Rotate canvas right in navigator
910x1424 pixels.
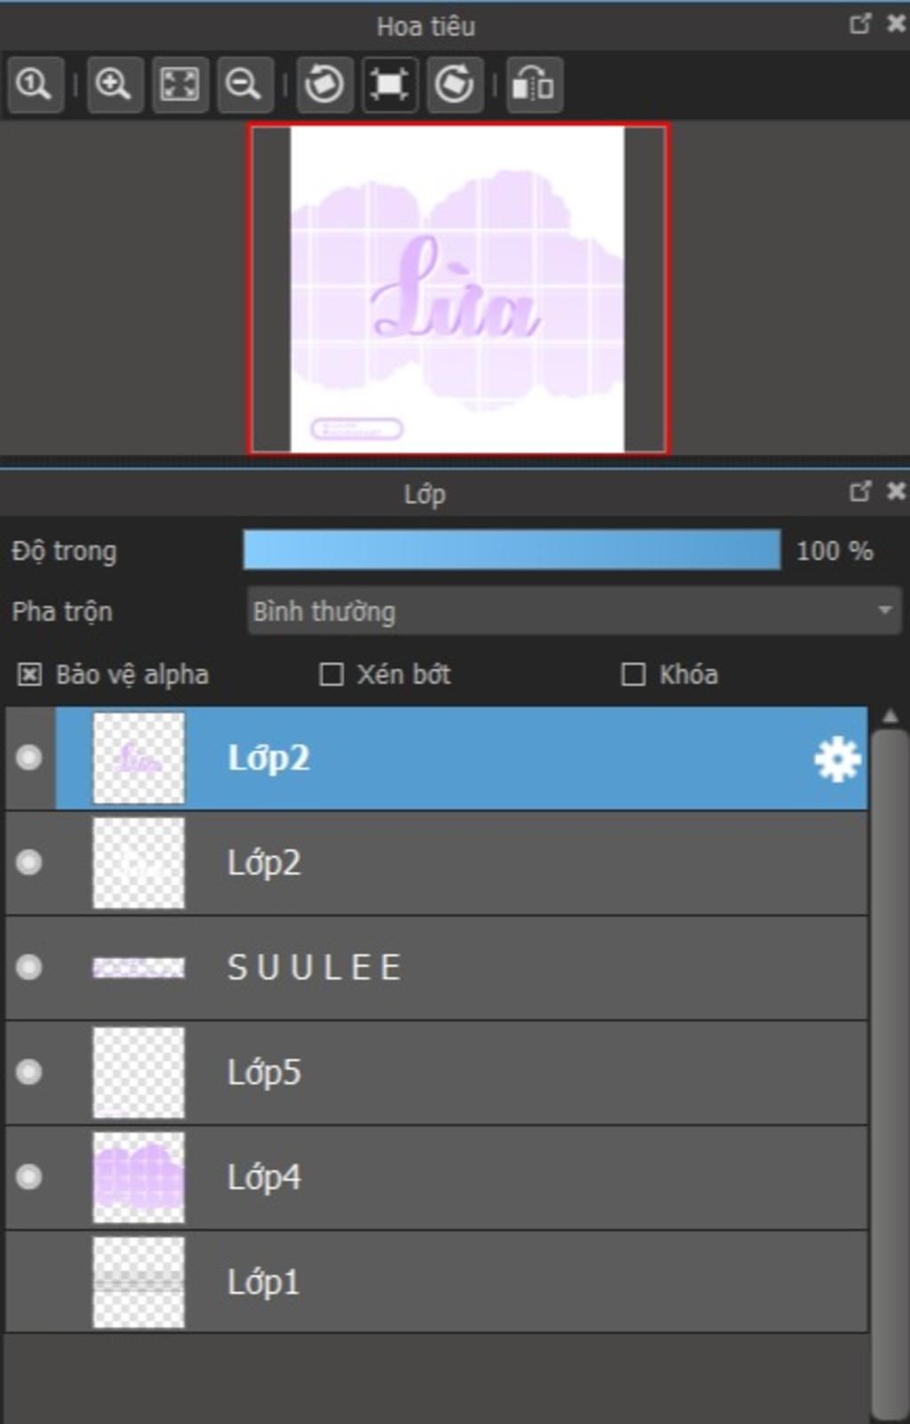(x=454, y=85)
